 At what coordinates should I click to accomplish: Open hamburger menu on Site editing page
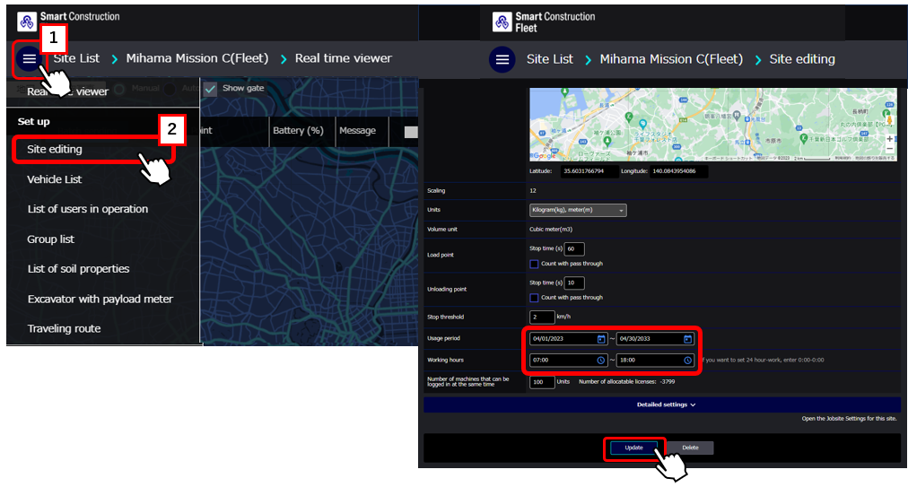click(502, 60)
